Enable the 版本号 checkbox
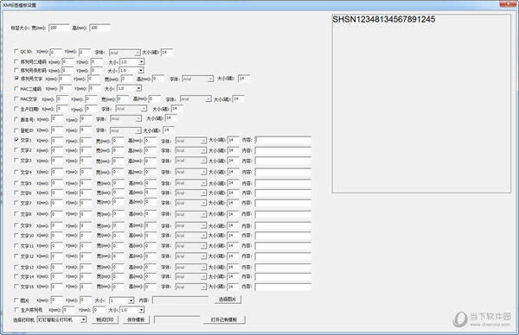519x335 pixels. [16, 119]
